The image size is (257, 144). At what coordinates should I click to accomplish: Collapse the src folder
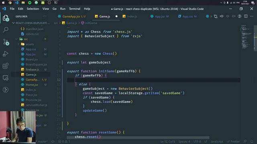[16, 39]
